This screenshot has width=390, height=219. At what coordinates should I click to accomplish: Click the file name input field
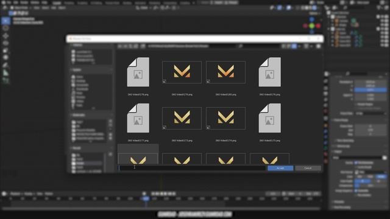tap(191, 168)
